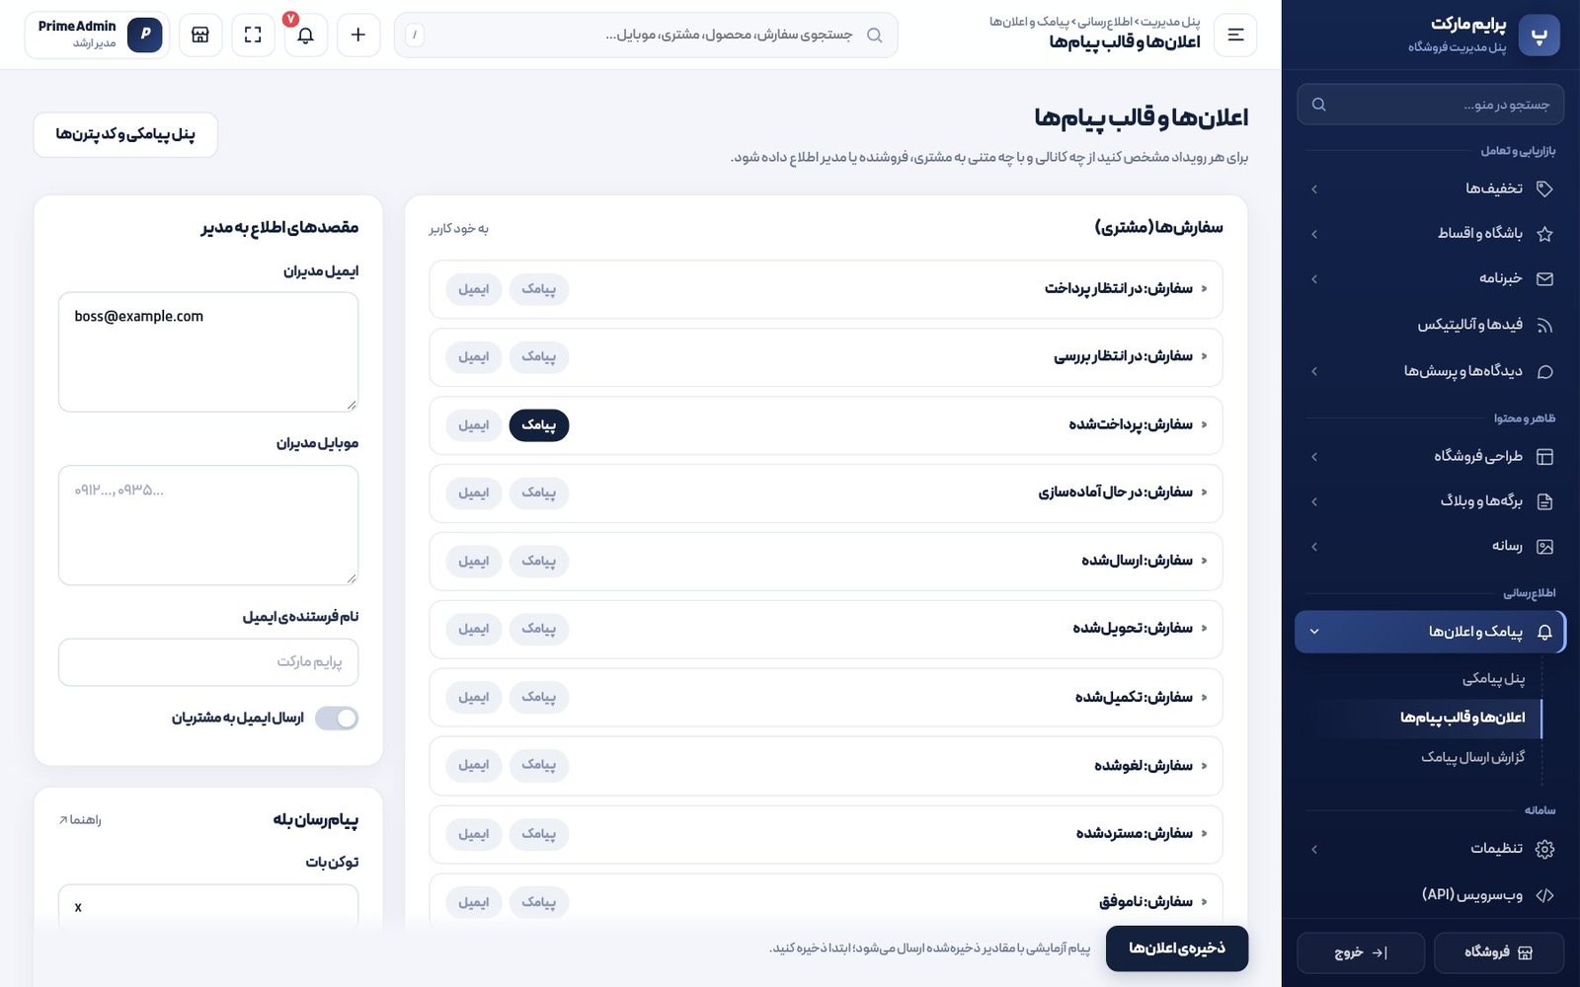The width and height of the screenshot is (1580, 987).
Task: Open گزارش ارسال پیامک submenu item
Action: click(x=1472, y=757)
